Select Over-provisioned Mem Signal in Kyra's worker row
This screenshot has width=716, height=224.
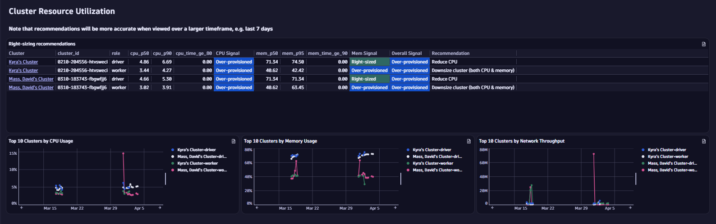370,71
